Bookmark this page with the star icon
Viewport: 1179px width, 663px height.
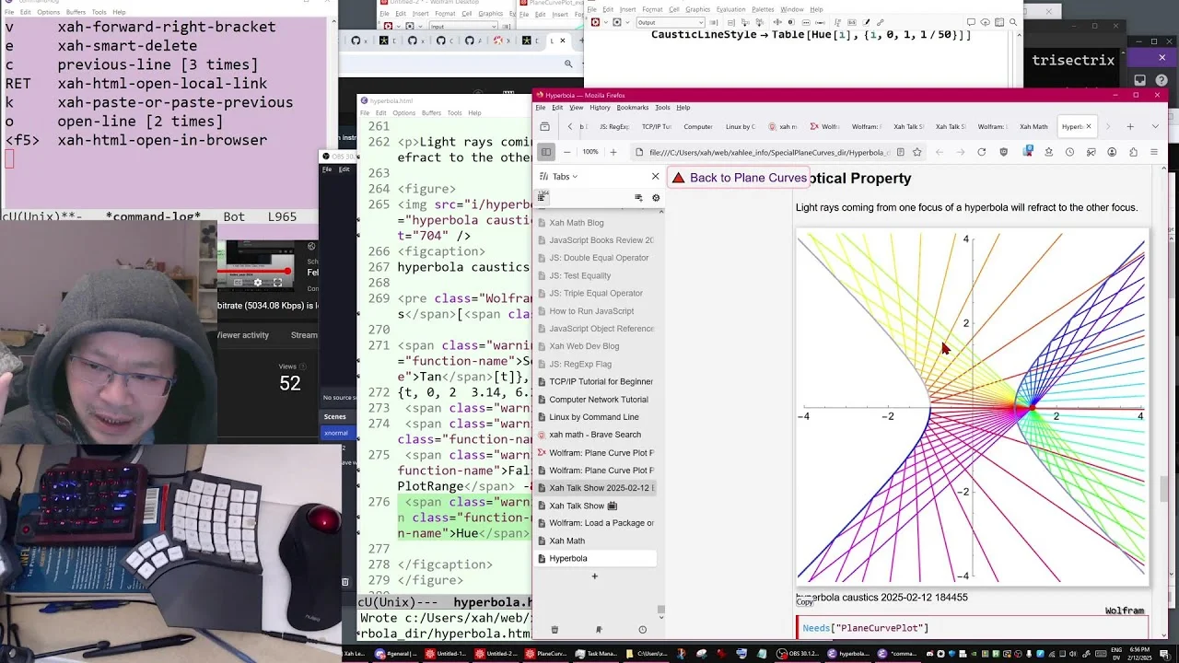tap(916, 152)
